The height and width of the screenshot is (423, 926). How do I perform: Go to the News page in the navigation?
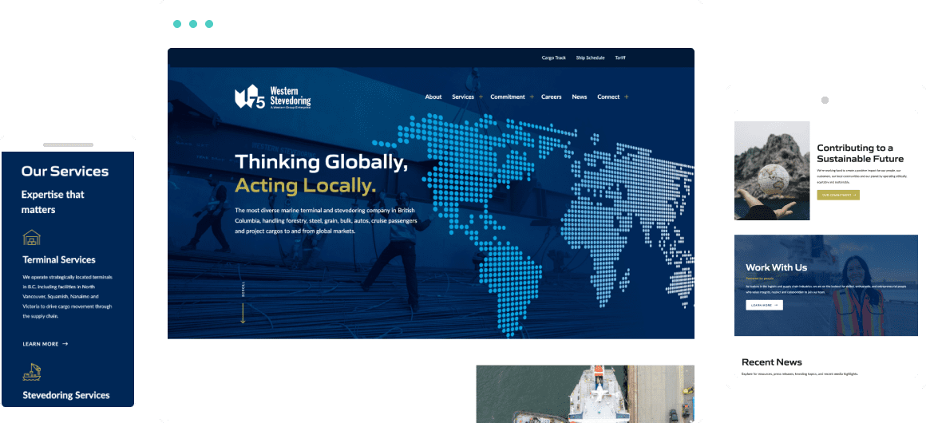coord(580,97)
